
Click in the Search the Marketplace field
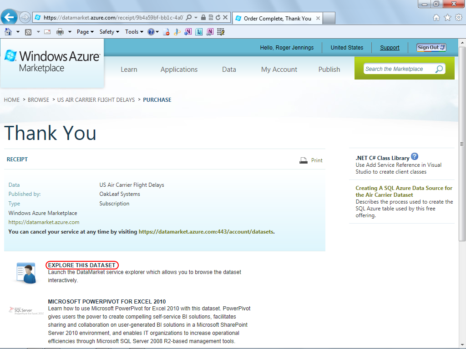[398, 69]
